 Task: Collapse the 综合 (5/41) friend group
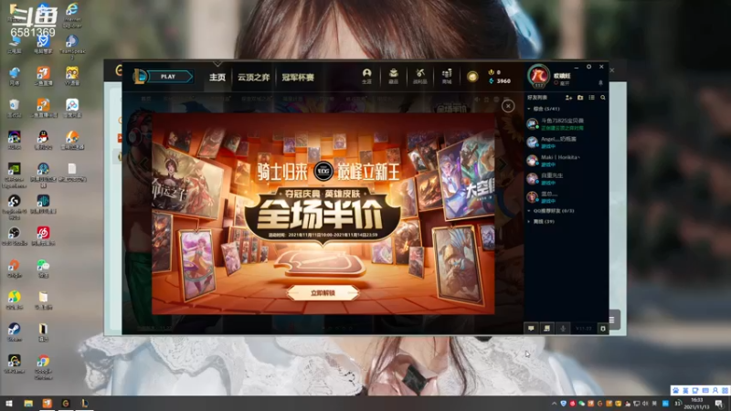pos(544,109)
